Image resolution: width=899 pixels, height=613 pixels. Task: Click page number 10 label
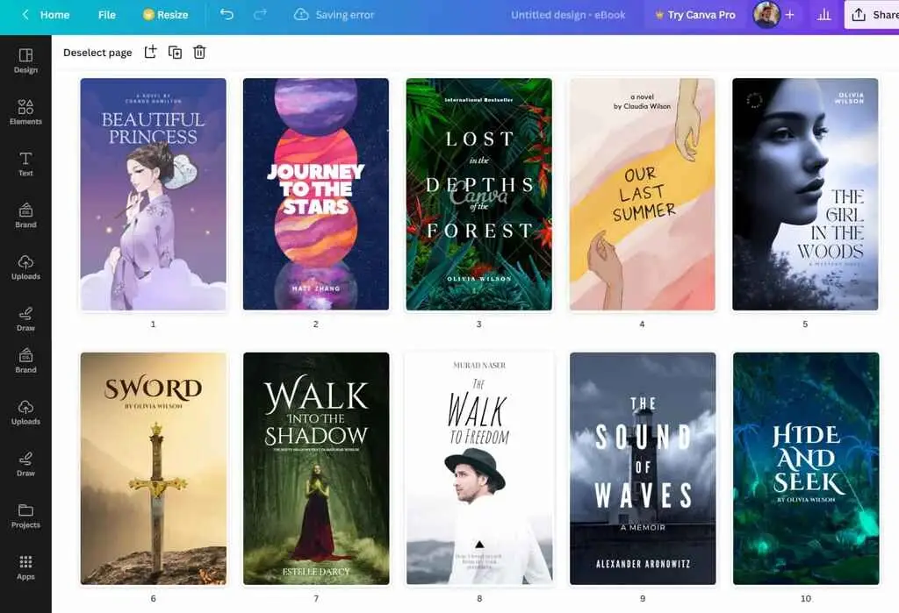(x=806, y=599)
